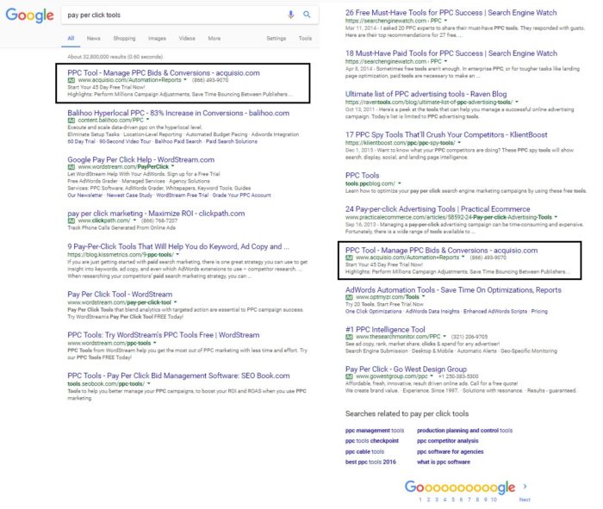Screen dimensions: 603x509
Task: Open the clickpath.com pay per click marketing ad
Action: (x=156, y=214)
